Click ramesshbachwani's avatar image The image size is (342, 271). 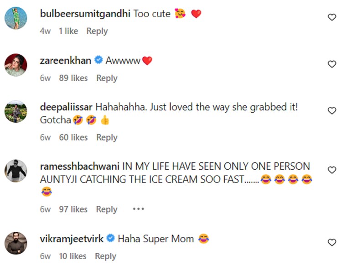[16, 171]
